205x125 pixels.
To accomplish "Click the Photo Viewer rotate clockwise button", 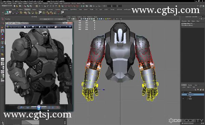I will tap(53, 108).
